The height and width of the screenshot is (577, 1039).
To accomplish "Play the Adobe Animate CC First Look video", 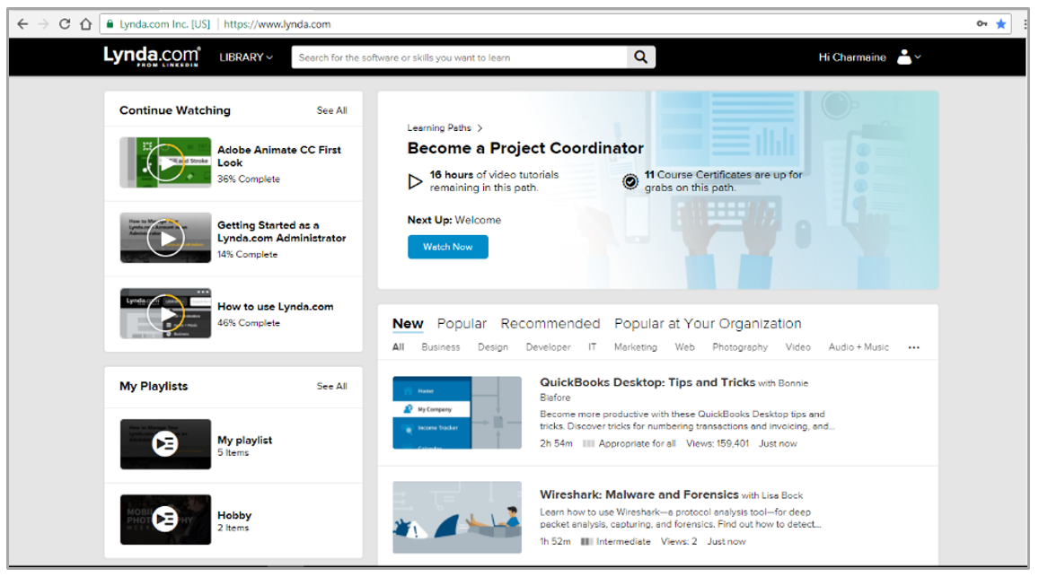I will click(x=165, y=162).
